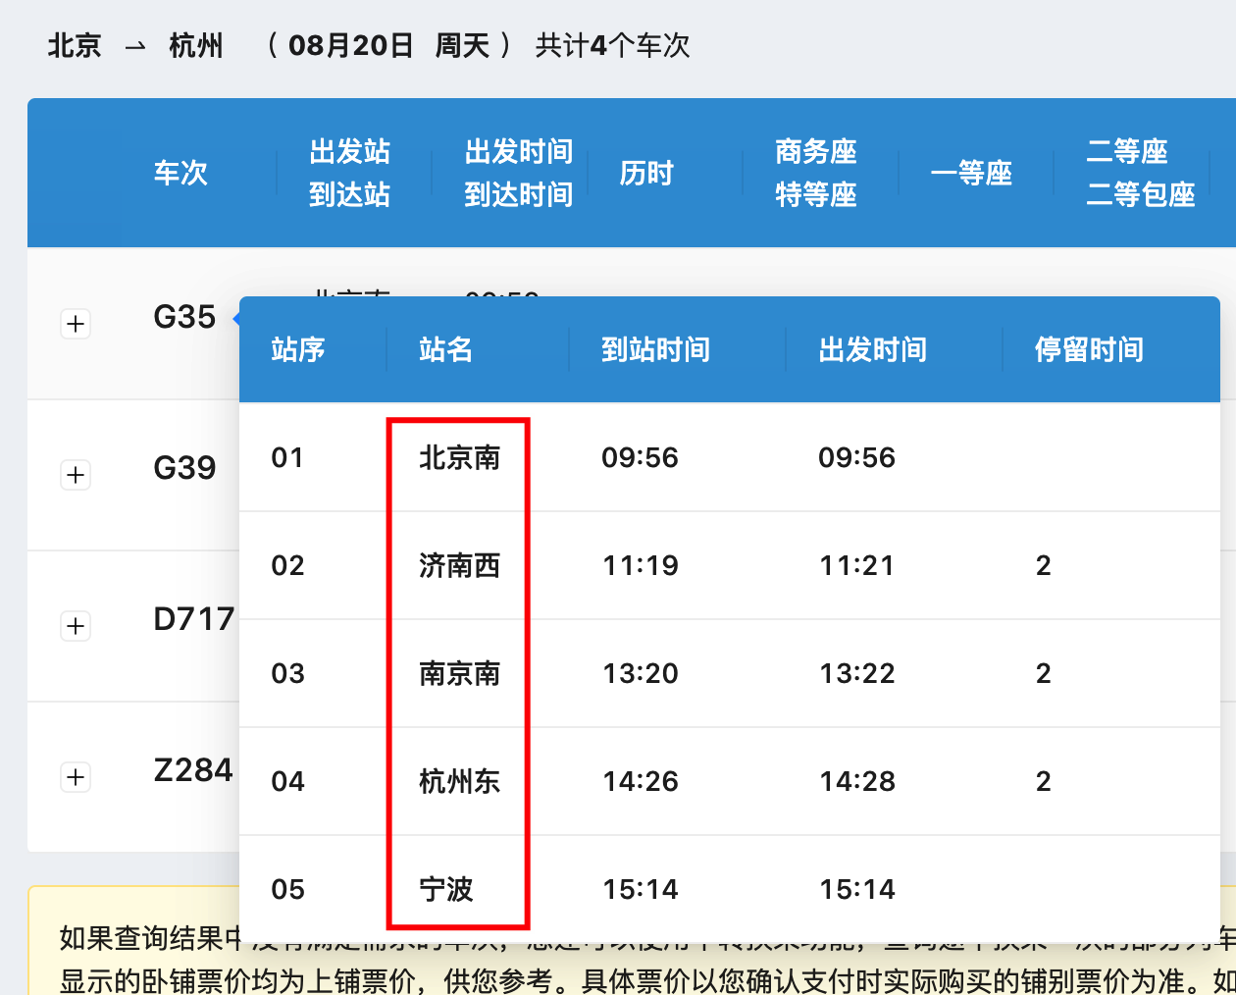1236x995 pixels.
Task: Open train number G35 link
Action: pyautogui.click(x=184, y=317)
